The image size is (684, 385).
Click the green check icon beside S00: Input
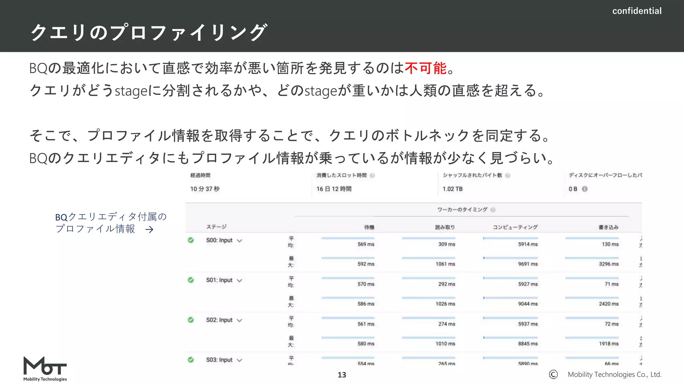pyautogui.click(x=191, y=240)
